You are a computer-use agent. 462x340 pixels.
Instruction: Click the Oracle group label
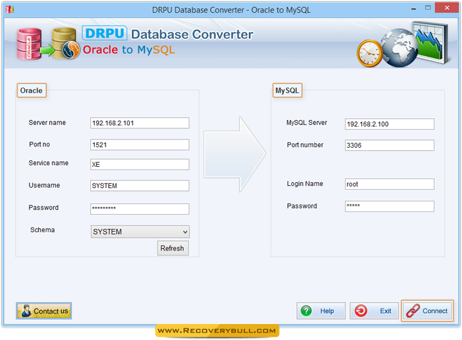(x=31, y=90)
